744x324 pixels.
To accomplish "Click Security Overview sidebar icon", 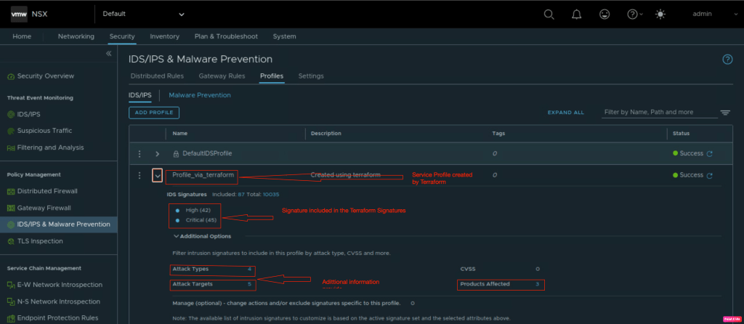I will click(x=11, y=76).
